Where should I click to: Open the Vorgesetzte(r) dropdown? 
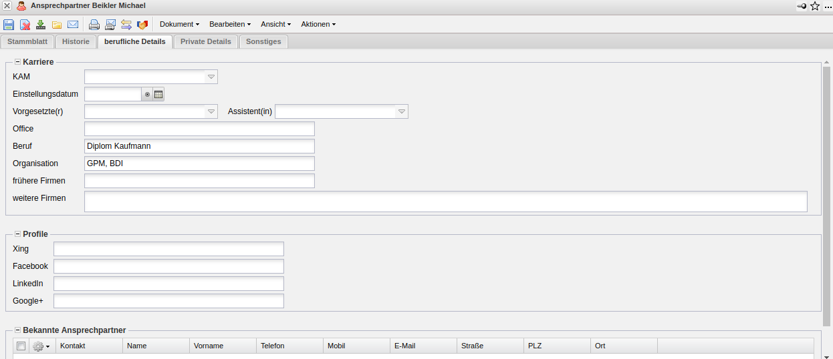[x=211, y=112]
